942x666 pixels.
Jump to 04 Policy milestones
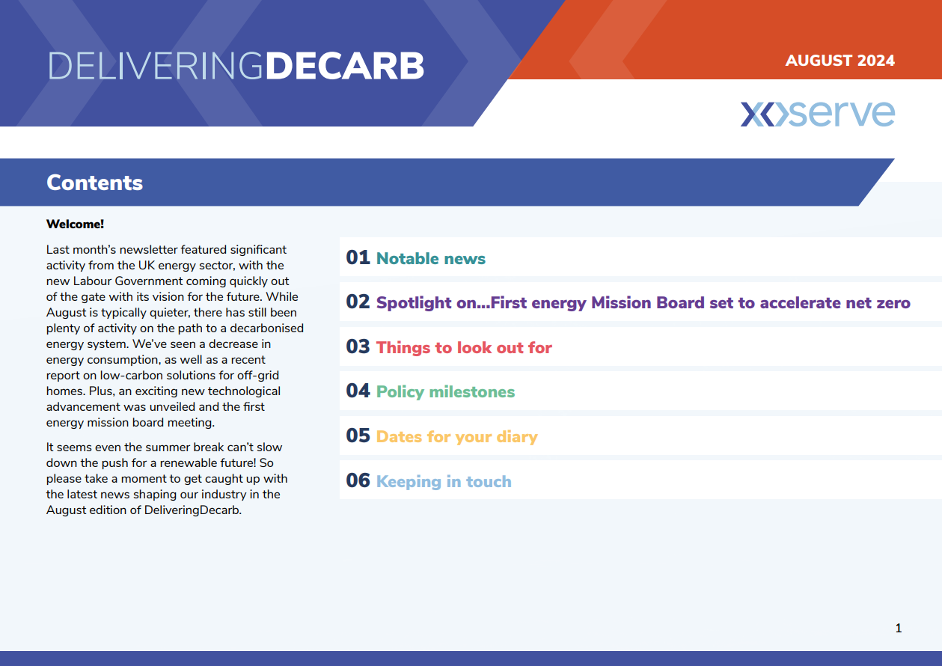pos(640,391)
